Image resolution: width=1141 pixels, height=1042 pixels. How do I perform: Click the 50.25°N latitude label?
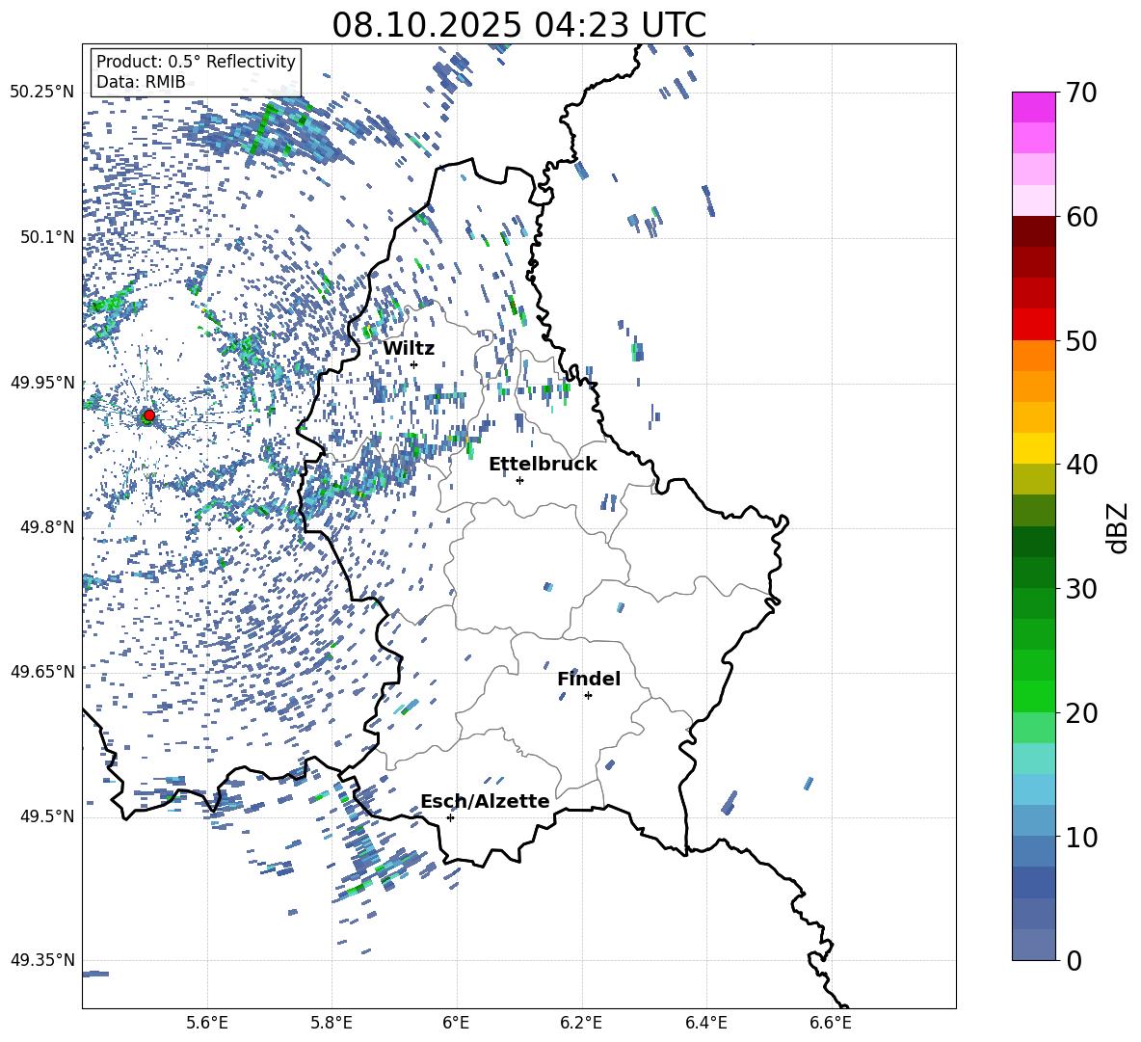(41, 93)
